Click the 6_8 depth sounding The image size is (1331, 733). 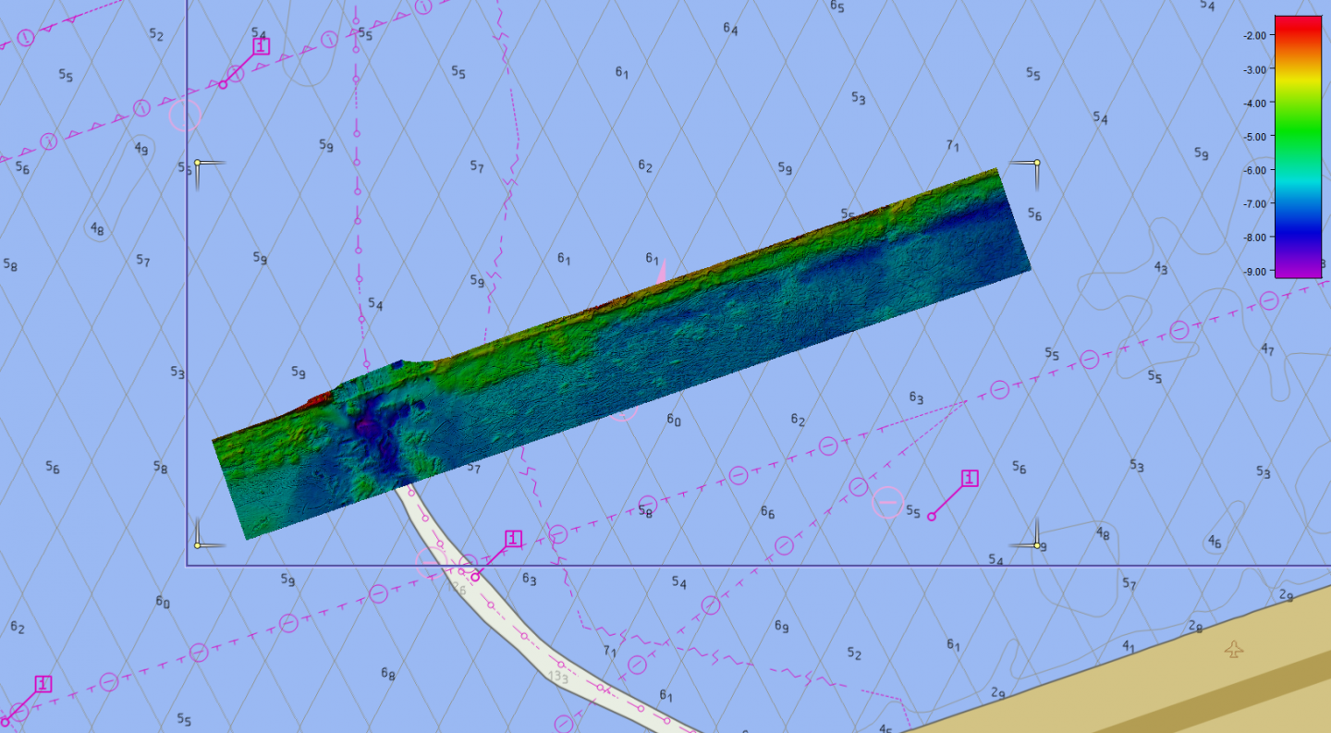click(x=388, y=674)
